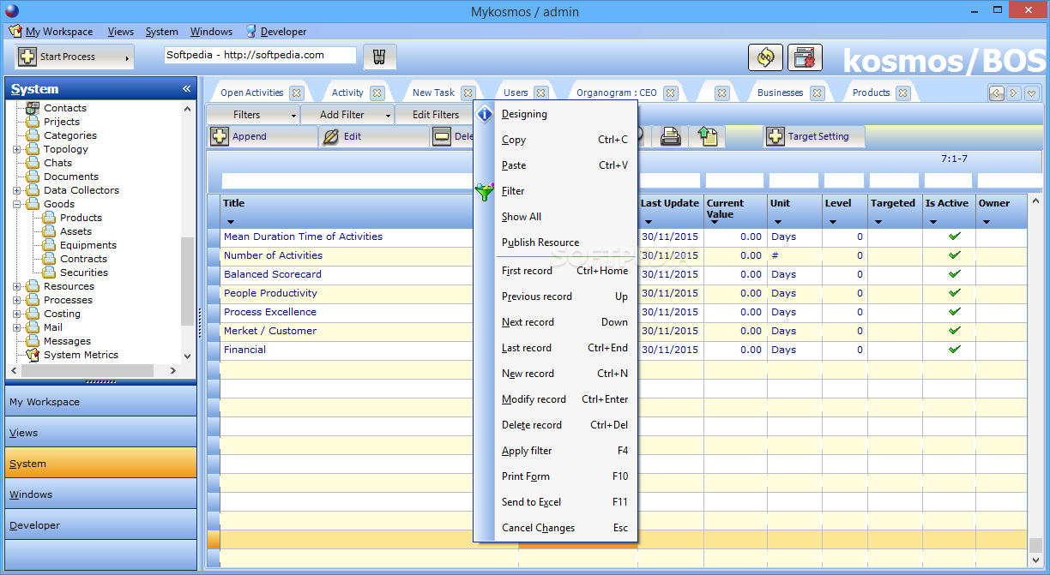Viewport: 1050px width, 575px height.
Task: Open the Unit column filter arrow
Action: (x=779, y=223)
